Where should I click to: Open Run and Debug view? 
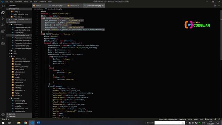click(3, 25)
